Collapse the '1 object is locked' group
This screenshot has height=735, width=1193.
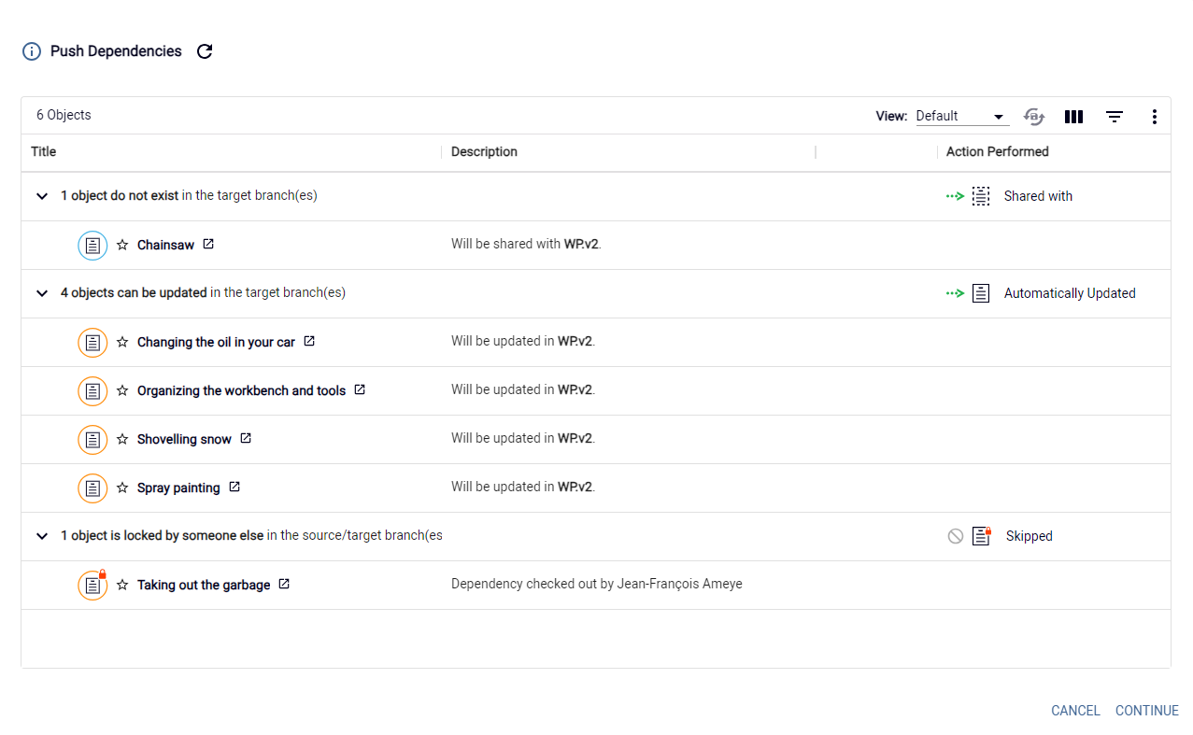[41, 536]
